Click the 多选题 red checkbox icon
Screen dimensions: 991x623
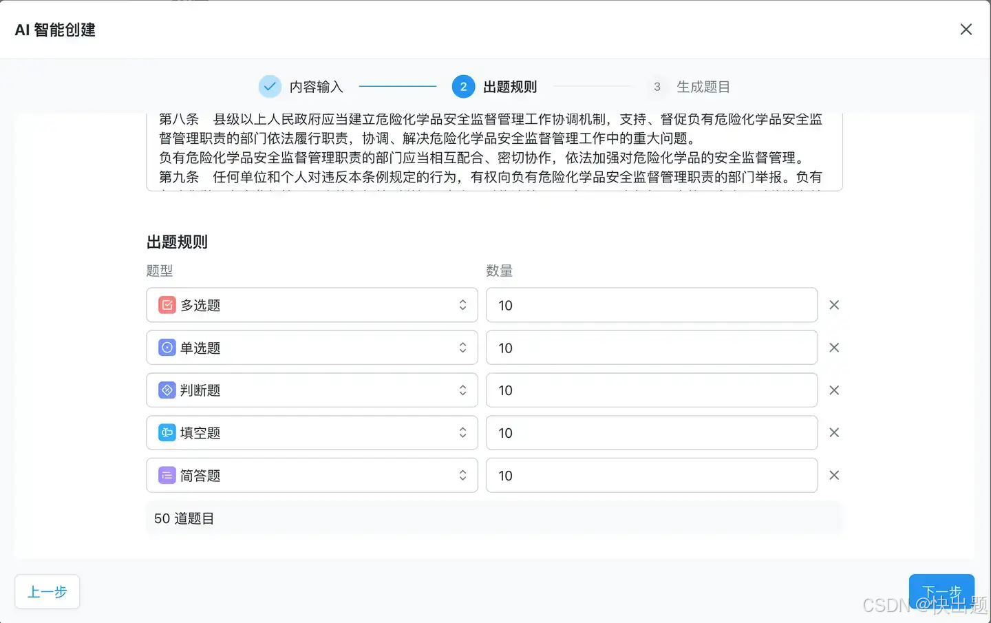[x=167, y=305]
